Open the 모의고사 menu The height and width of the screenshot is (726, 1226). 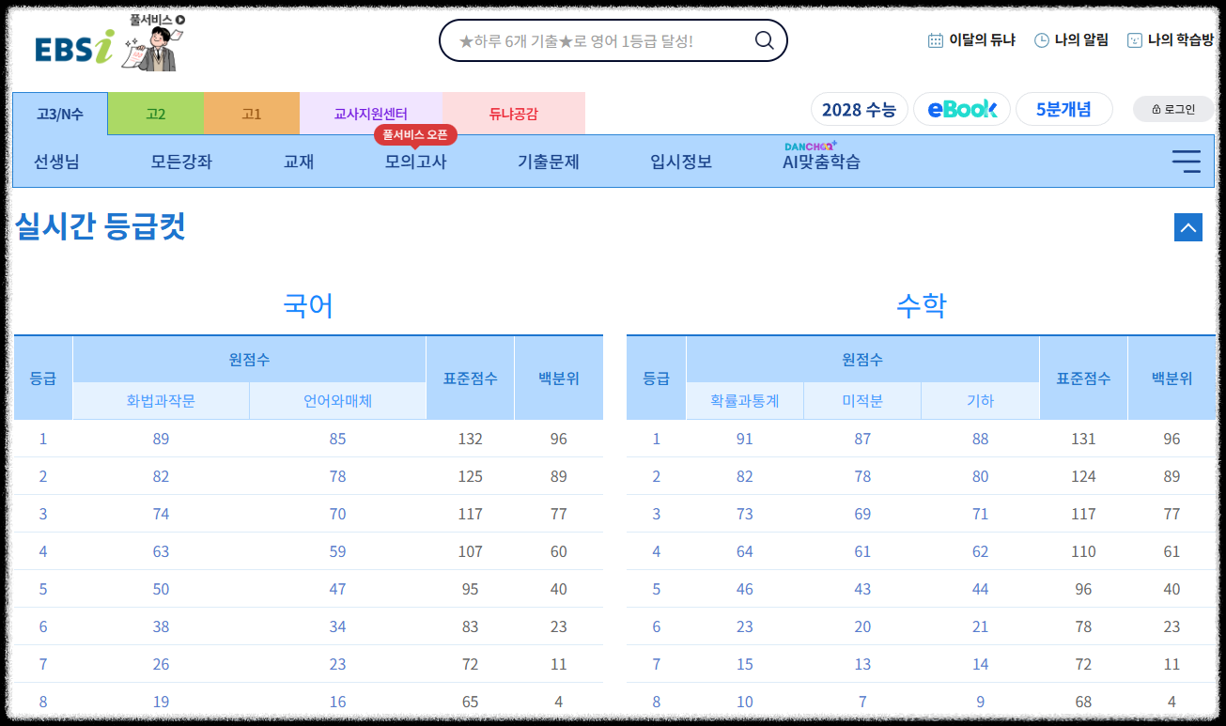[x=416, y=161]
